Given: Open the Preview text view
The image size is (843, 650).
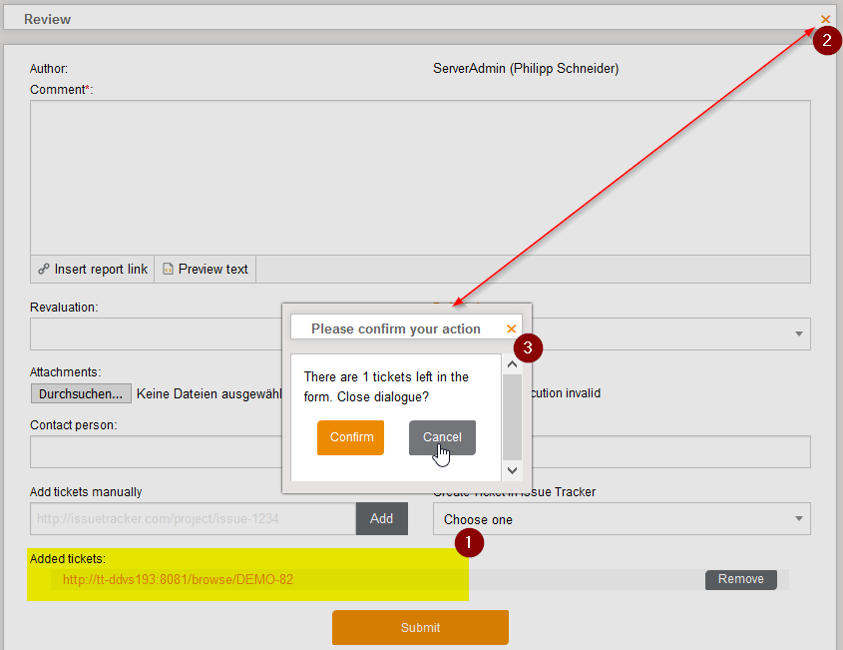Looking at the screenshot, I should 205,270.
